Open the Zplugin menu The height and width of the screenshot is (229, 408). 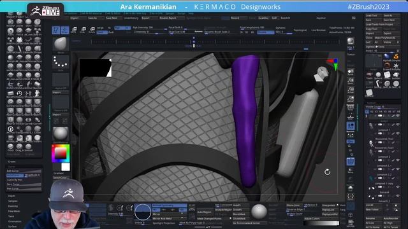point(170,13)
